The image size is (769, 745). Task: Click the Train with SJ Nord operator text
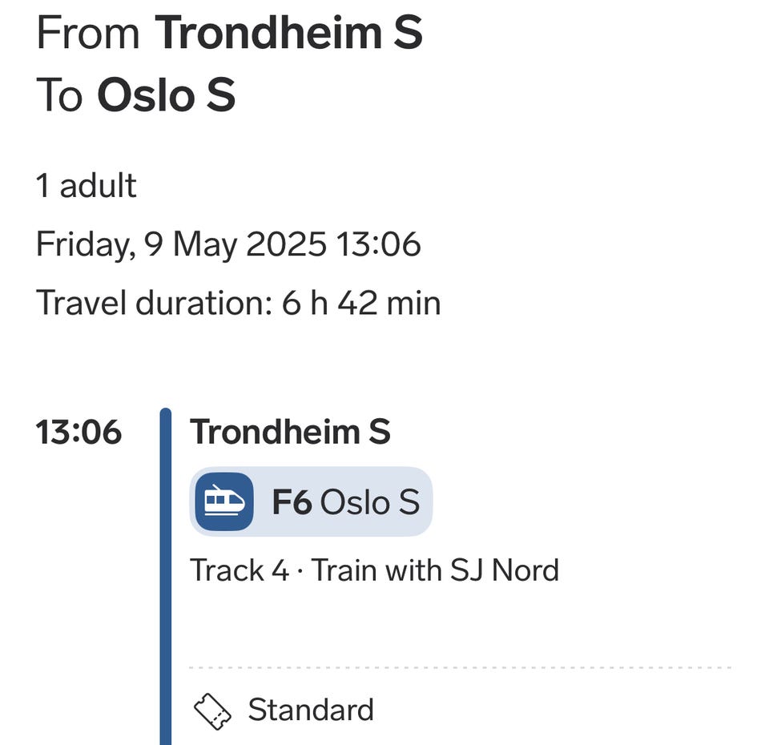(x=435, y=571)
